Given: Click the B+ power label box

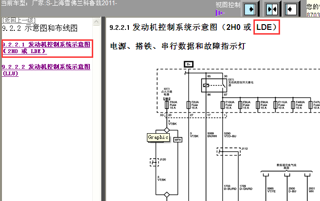Looking at the screenshot, I should tap(189, 64).
